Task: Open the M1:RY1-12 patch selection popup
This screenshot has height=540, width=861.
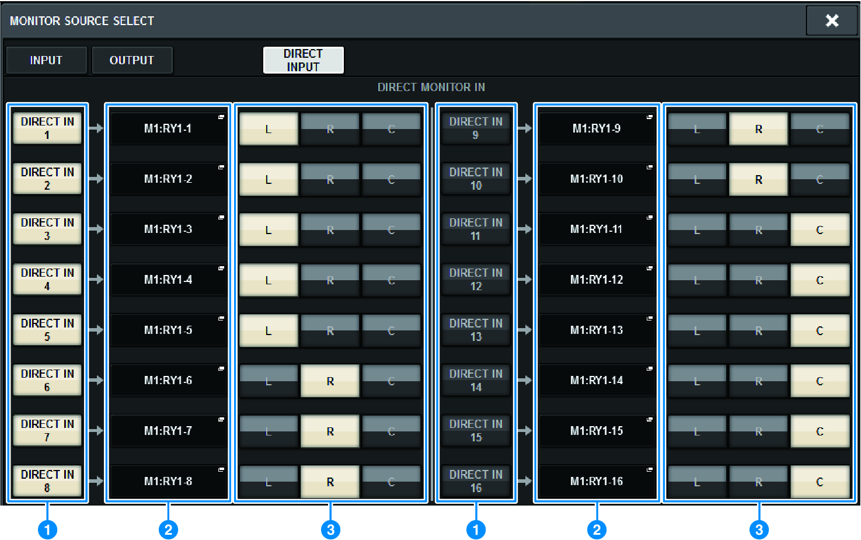Action: pyautogui.click(x=597, y=279)
